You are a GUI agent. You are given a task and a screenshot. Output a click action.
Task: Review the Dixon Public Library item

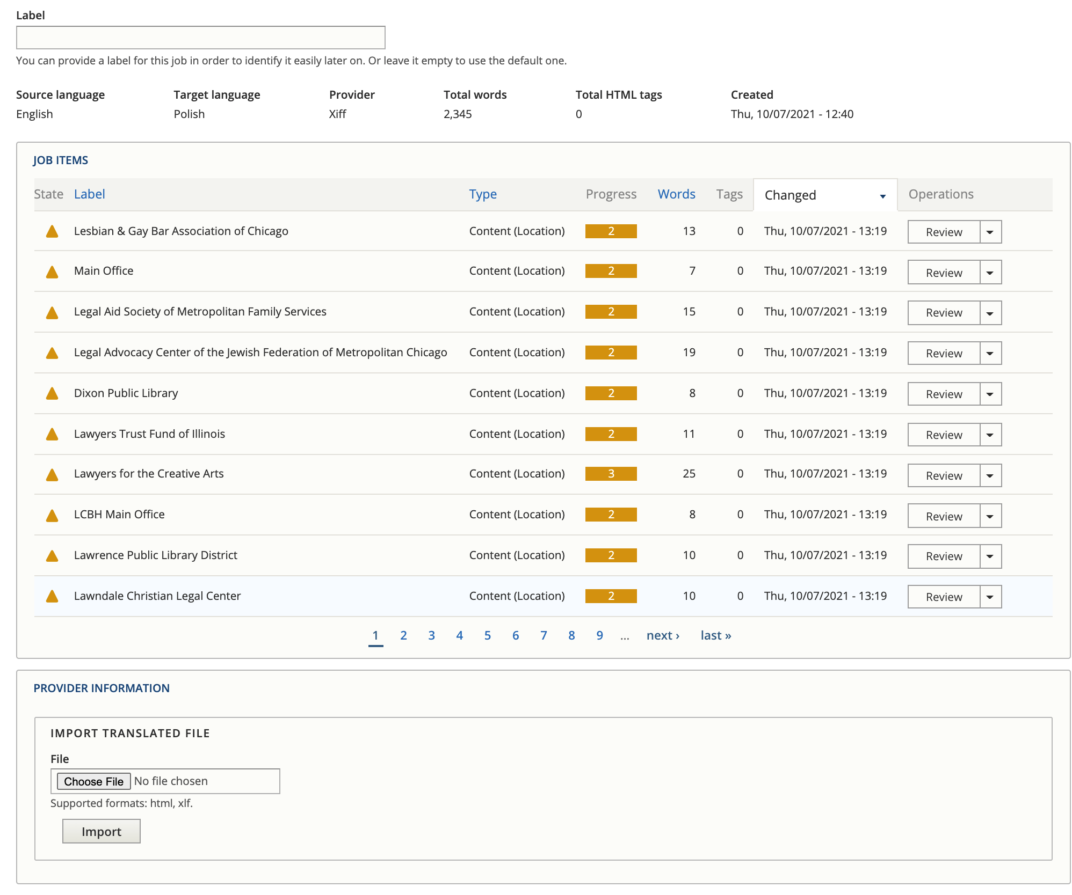(x=944, y=394)
